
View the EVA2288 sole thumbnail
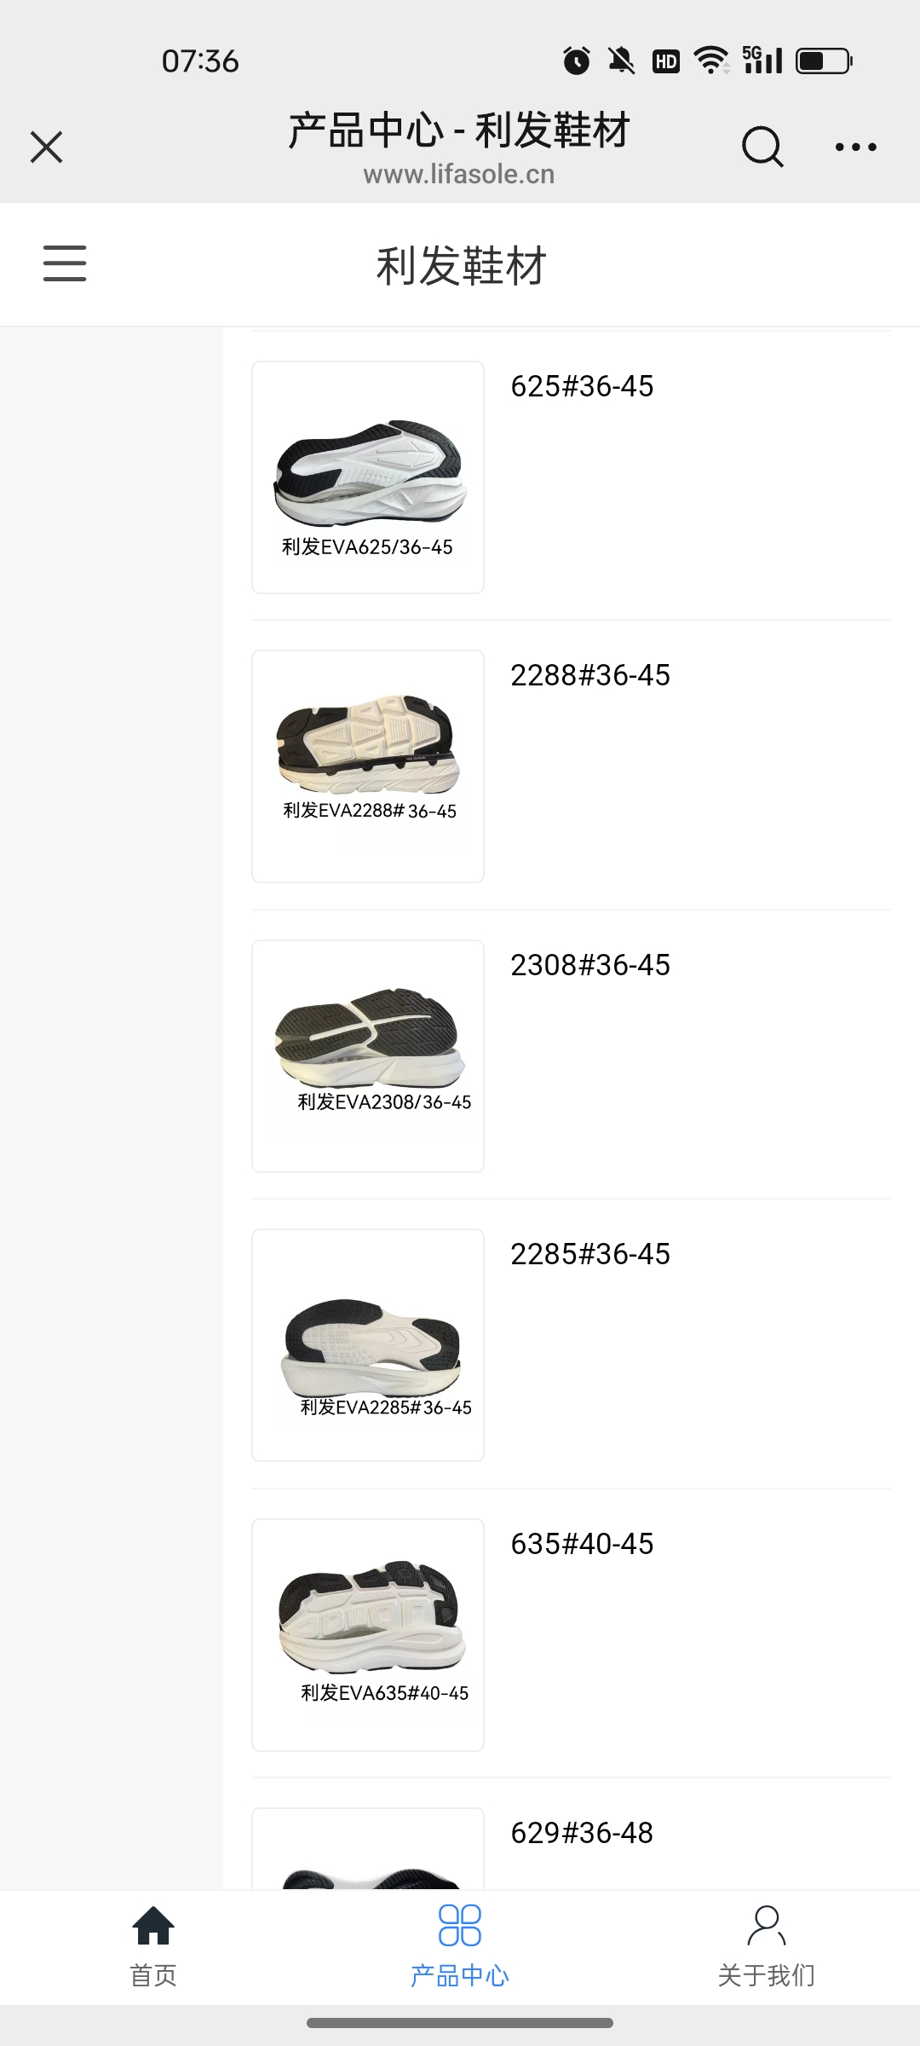pos(368,766)
